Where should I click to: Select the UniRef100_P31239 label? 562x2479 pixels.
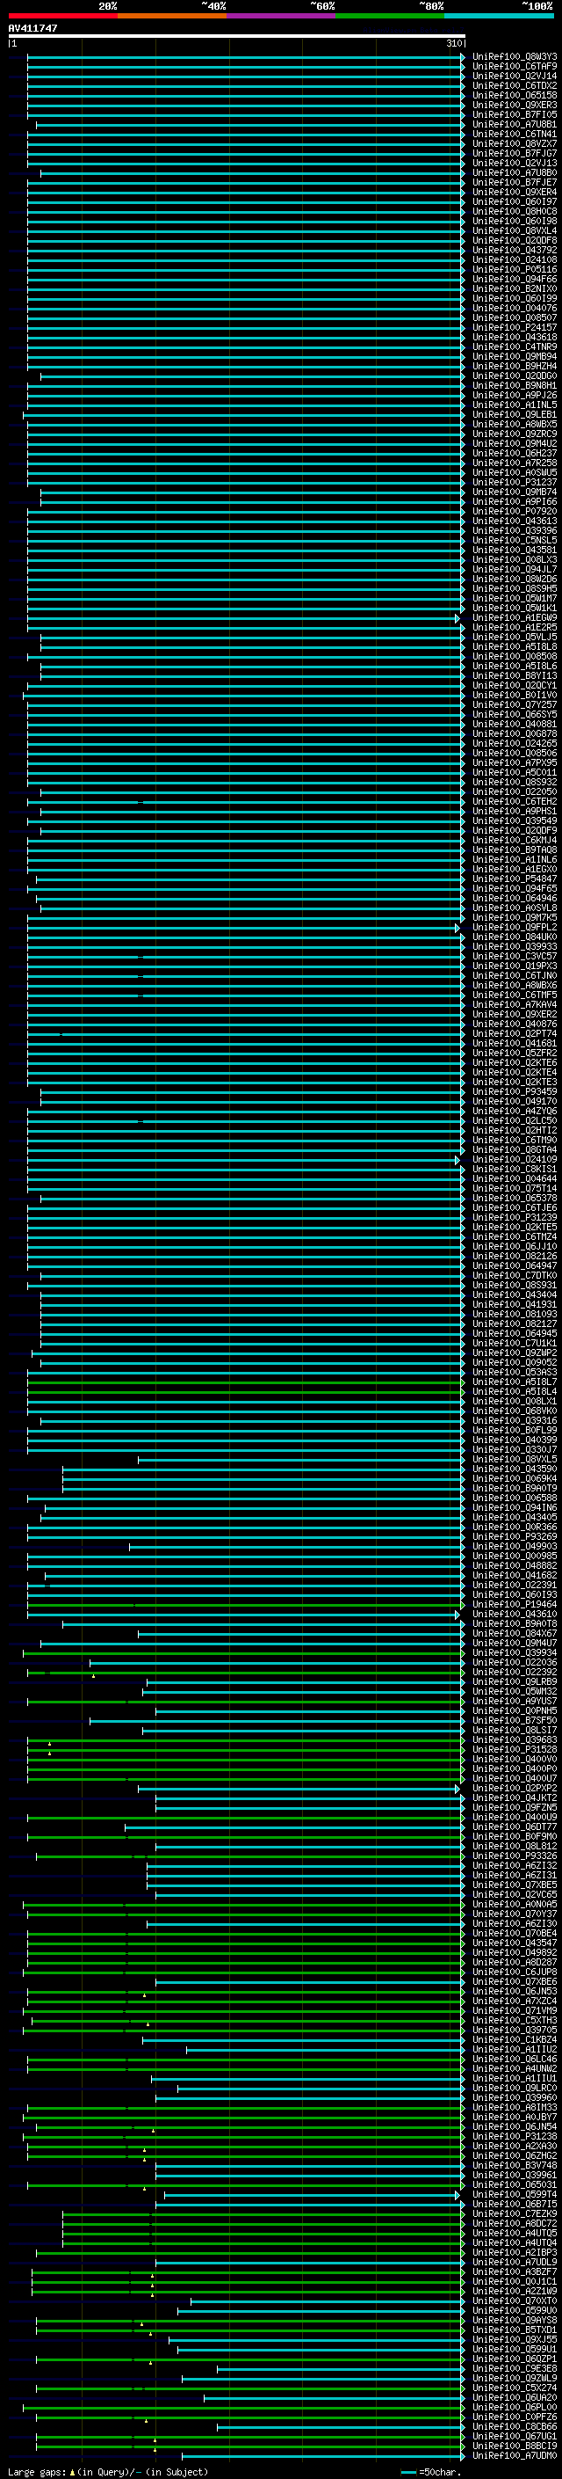point(515,1217)
